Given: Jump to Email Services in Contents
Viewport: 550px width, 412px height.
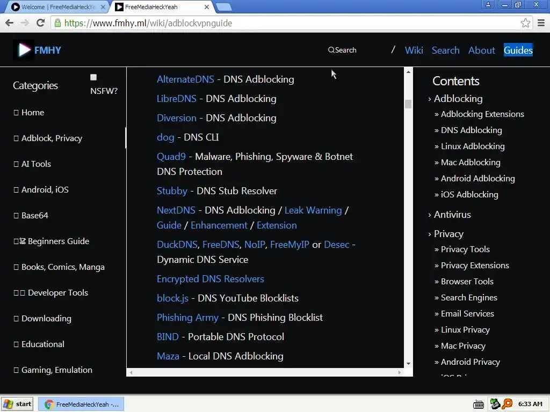Looking at the screenshot, I should pos(467,313).
